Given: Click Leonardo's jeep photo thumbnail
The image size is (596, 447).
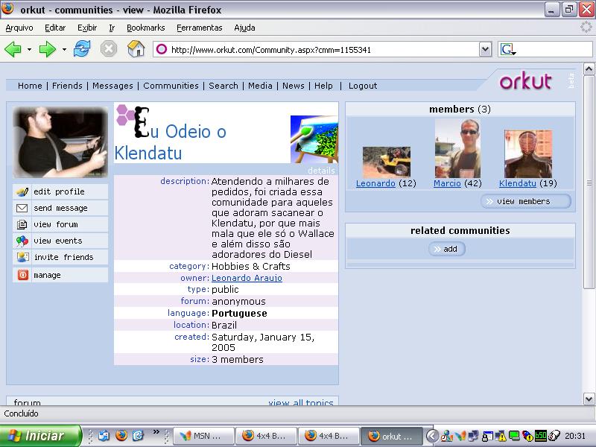Looking at the screenshot, I should pos(387,162).
